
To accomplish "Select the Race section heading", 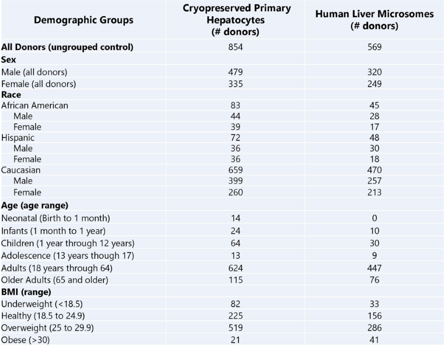I will (11, 94).
